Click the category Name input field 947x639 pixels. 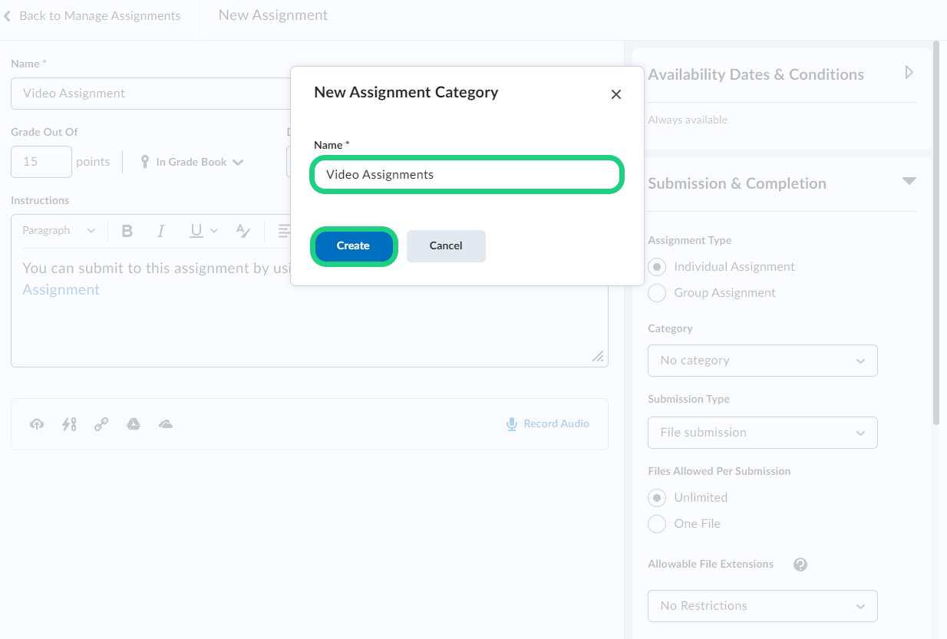point(466,175)
